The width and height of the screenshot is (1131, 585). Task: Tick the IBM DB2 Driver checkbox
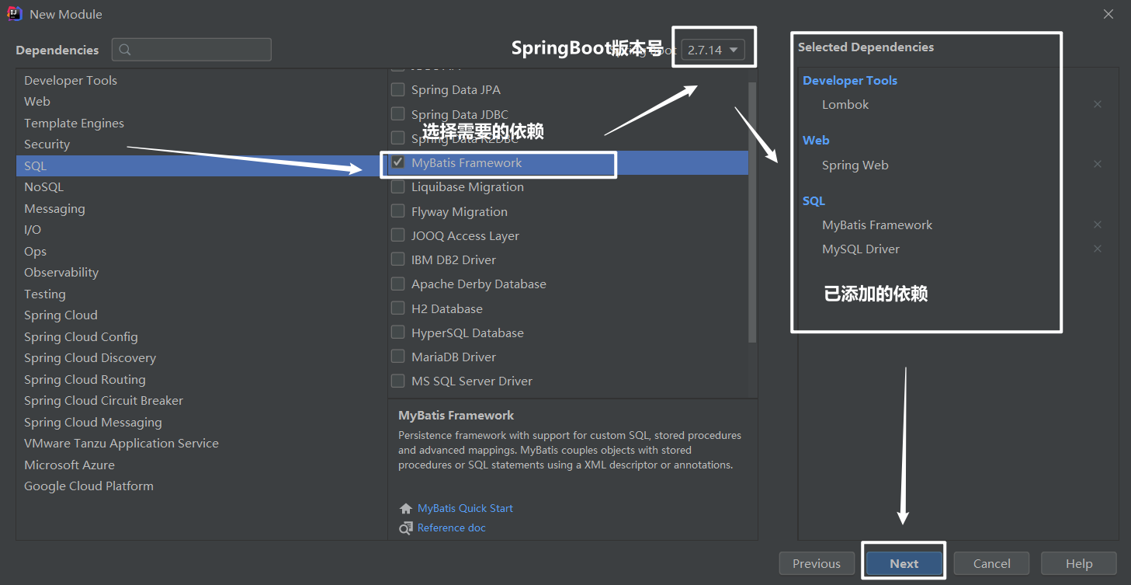(397, 259)
